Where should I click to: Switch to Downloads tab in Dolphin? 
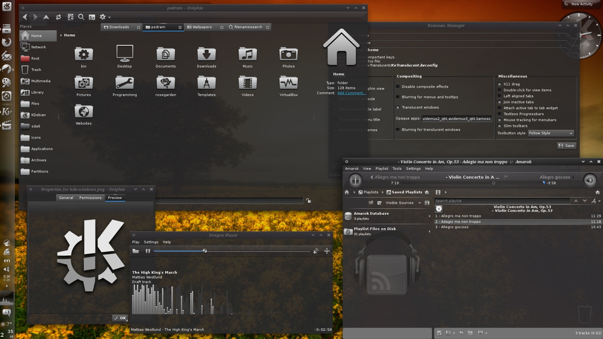[122, 27]
